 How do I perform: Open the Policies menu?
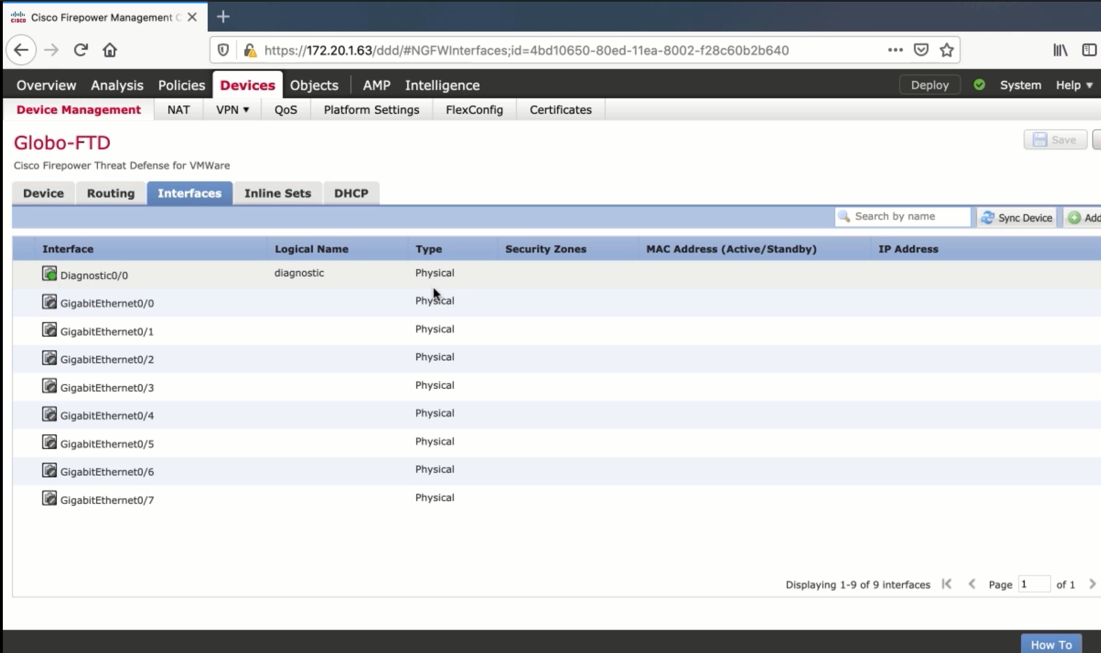182,85
